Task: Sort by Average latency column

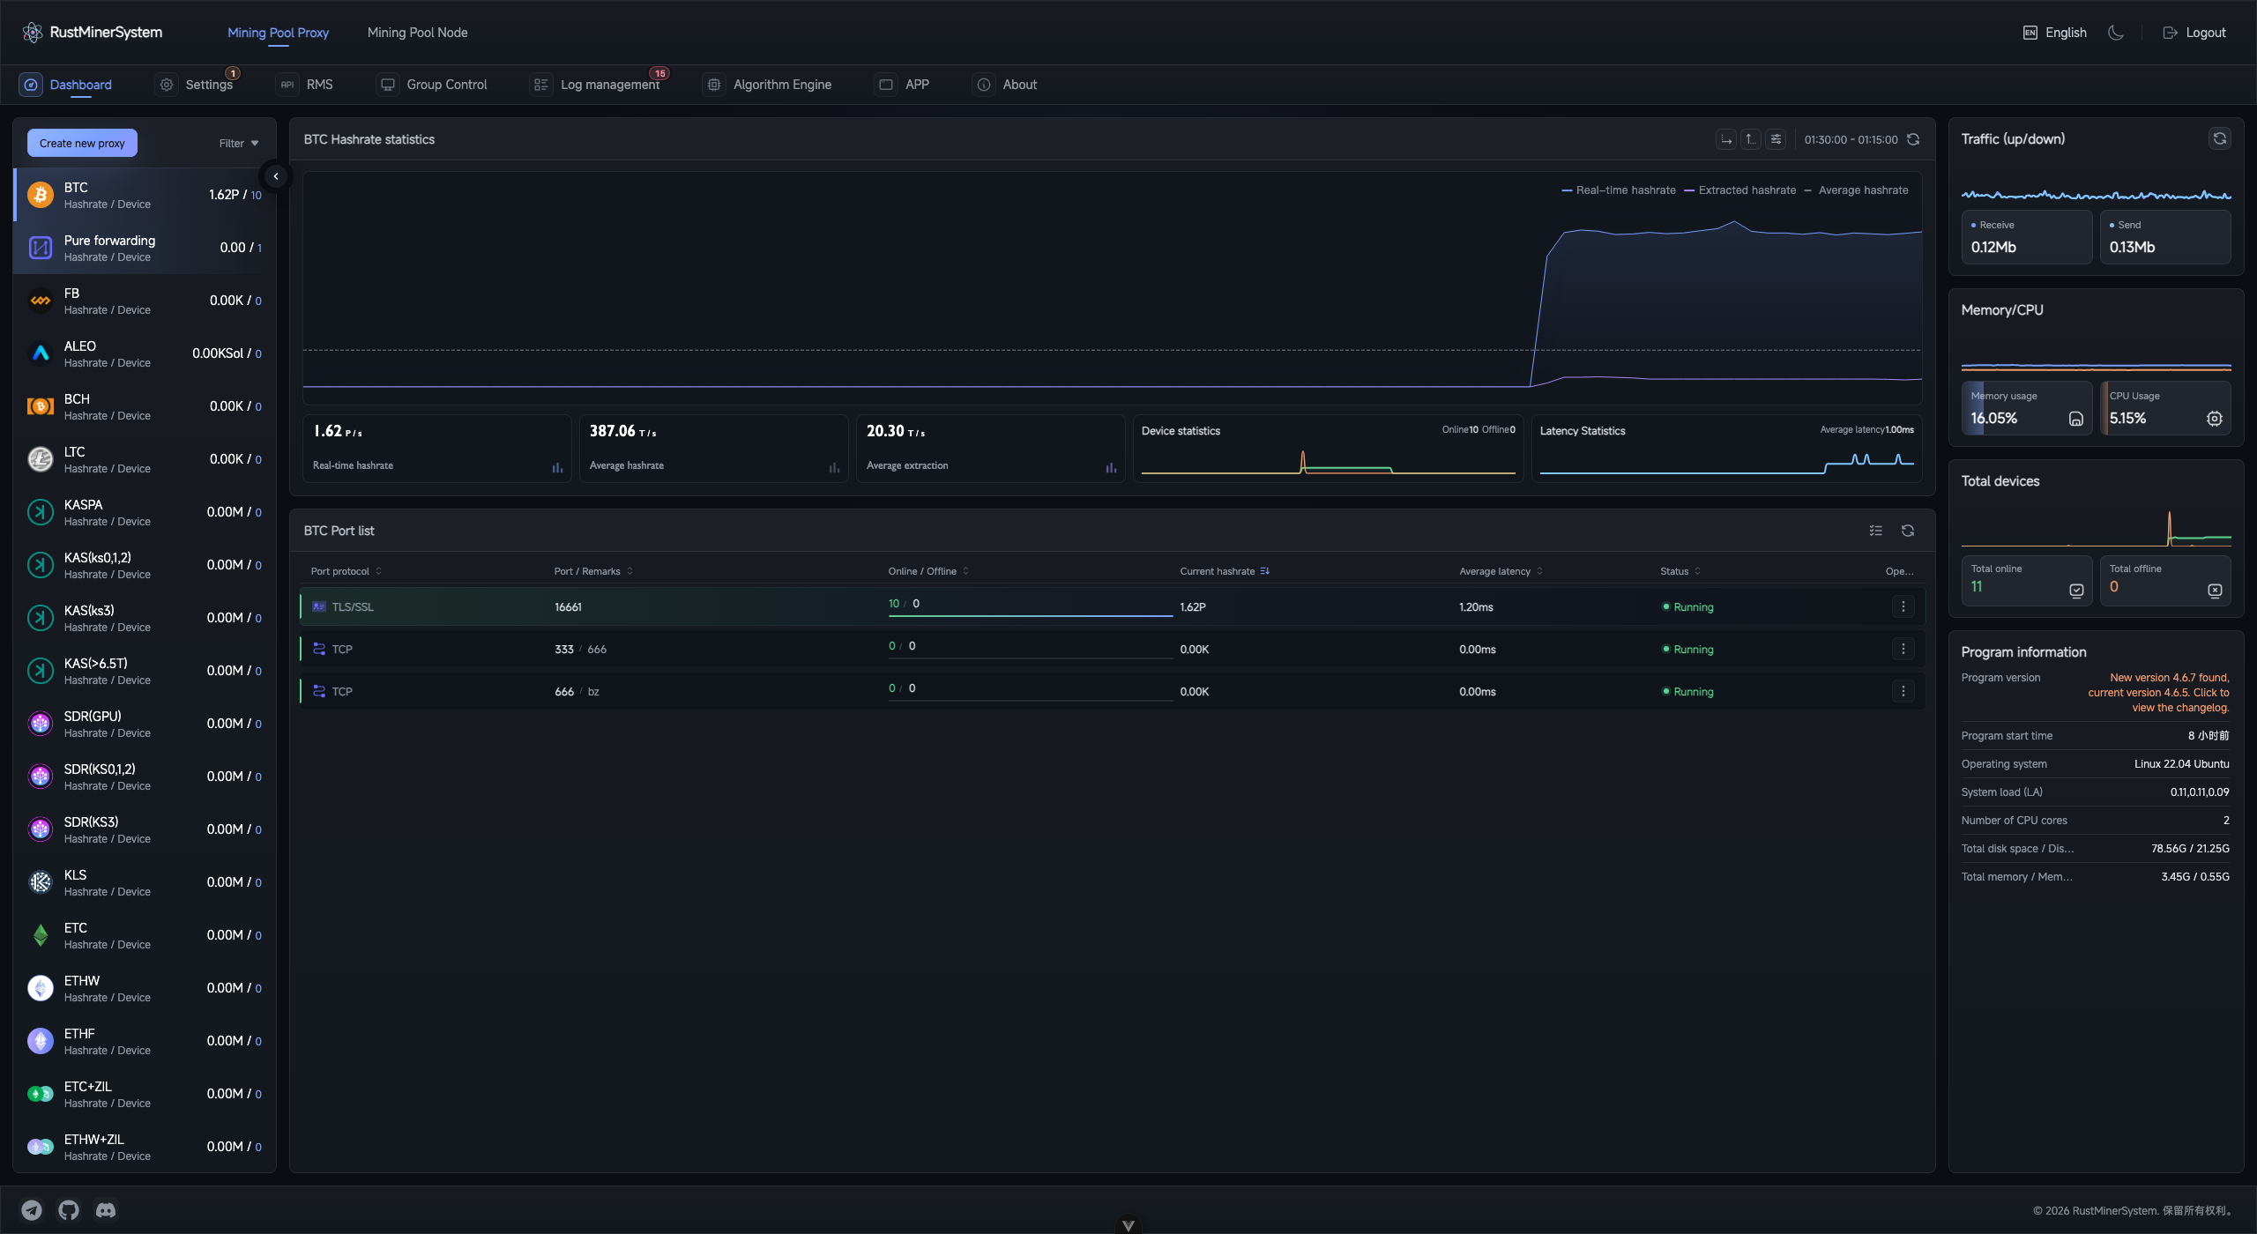Action: click(x=1501, y=571)
